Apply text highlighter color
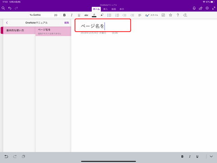The width and height of the screenshot is (217, 163). (102, 15)
